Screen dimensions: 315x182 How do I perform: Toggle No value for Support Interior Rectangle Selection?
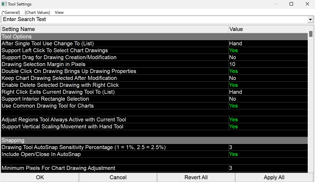click(x=233, y=99)
